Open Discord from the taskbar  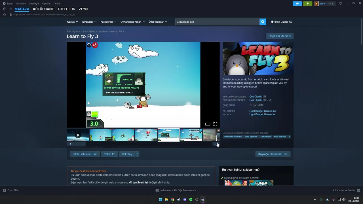[185, 199]
